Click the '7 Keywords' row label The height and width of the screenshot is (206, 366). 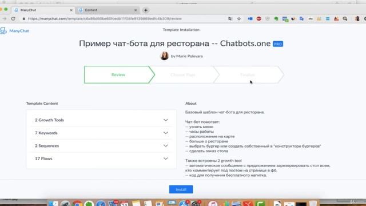(46, 133)
